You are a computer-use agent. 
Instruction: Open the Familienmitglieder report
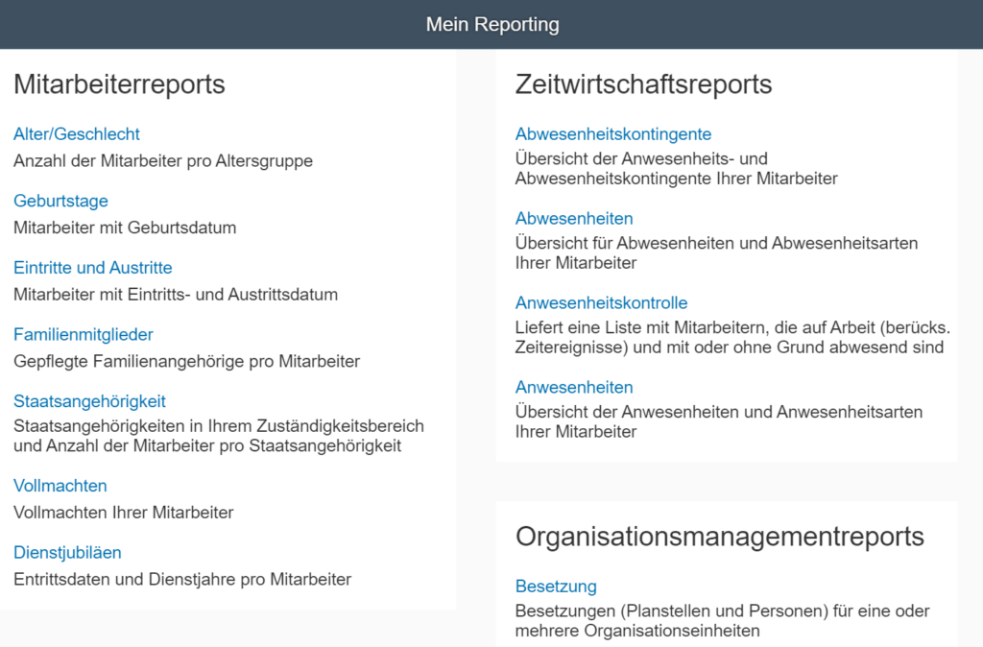pos(84,335)
